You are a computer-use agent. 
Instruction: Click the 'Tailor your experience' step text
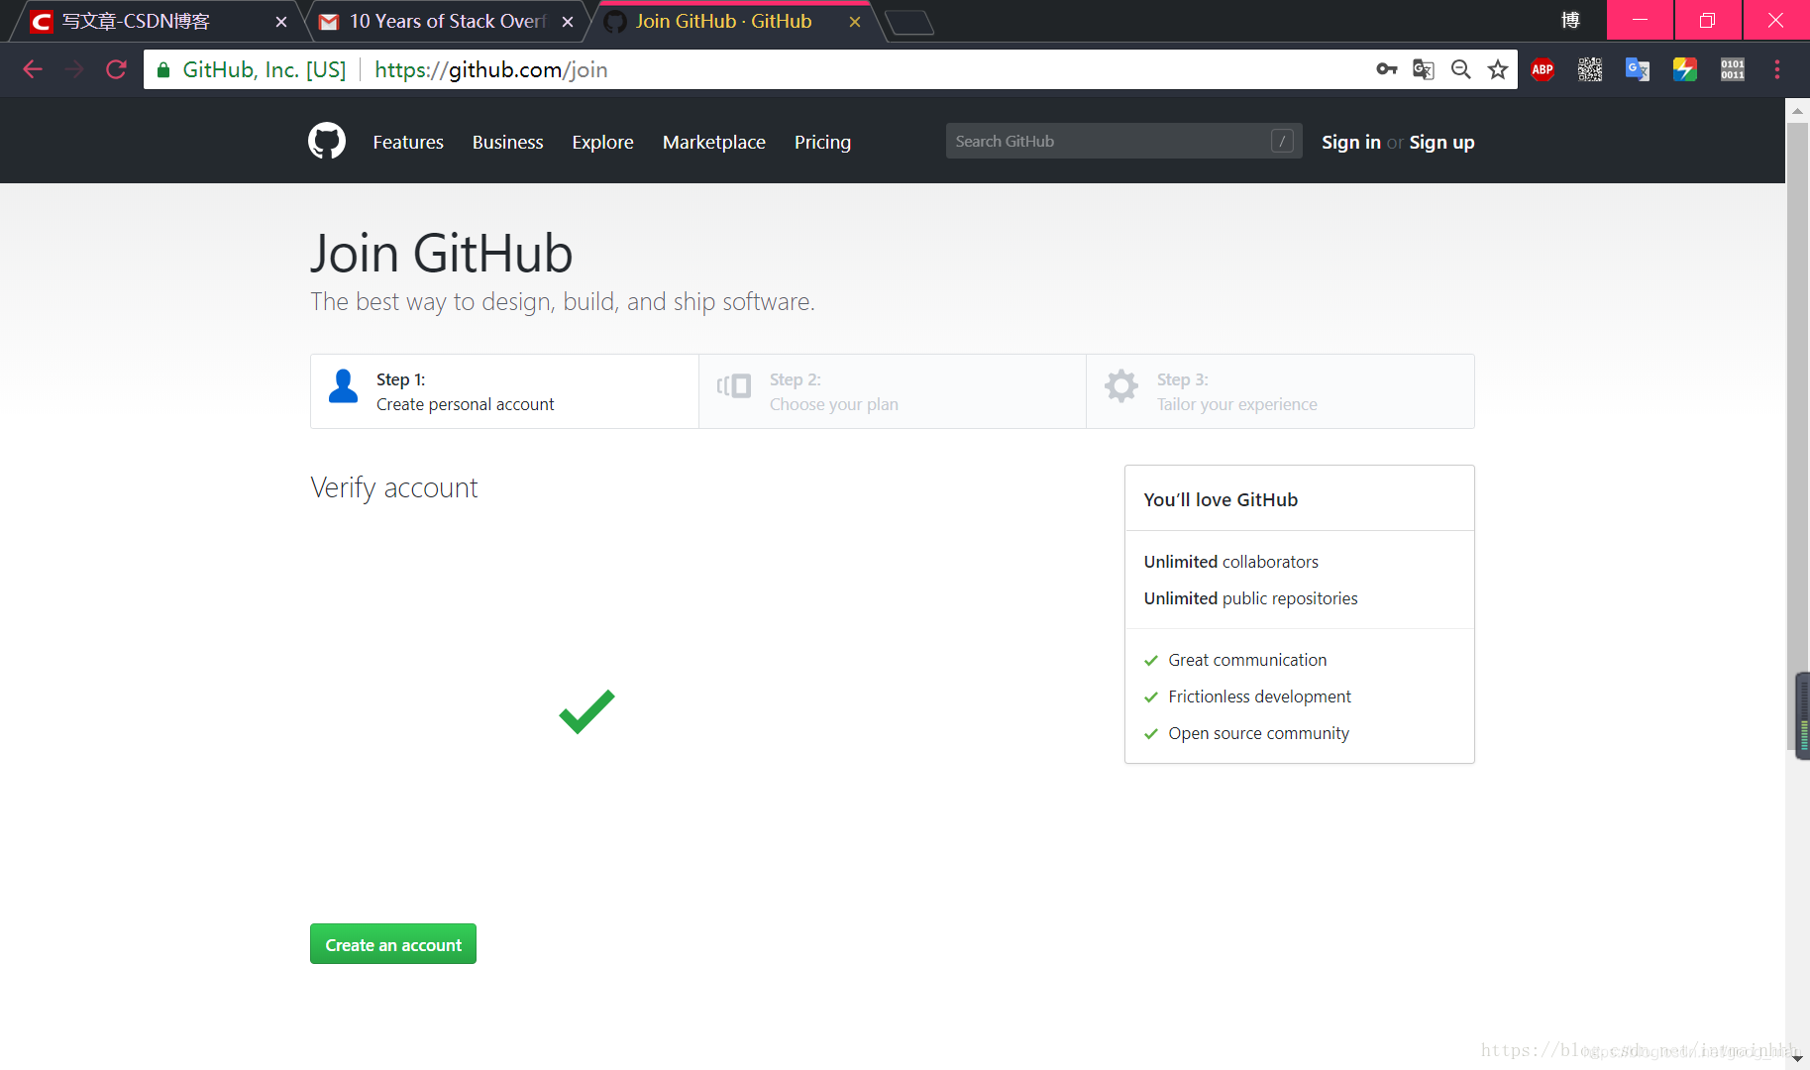(1236, 404)
